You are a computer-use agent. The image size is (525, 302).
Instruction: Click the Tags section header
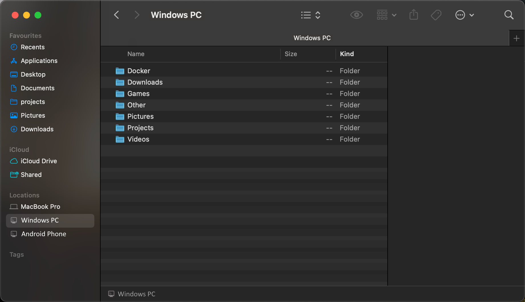[x=17, y=254]
